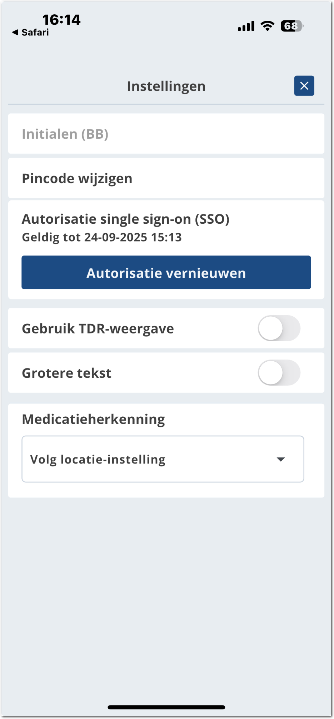Tap the home indicator bar

tap(166, 707)
